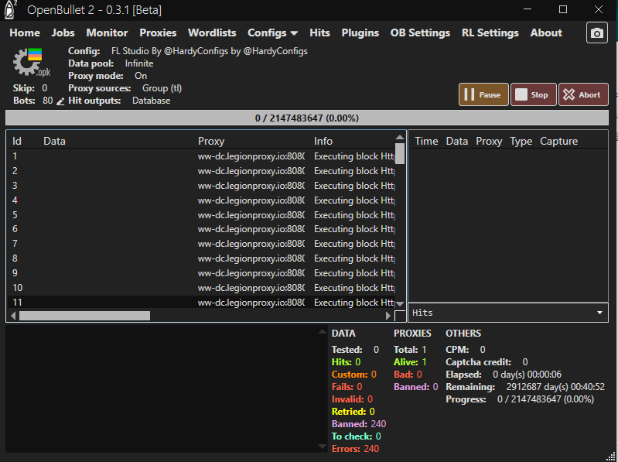Click the window resize grip
The width and height of the screenshot is (618, 462).
[x=611, y=456]
